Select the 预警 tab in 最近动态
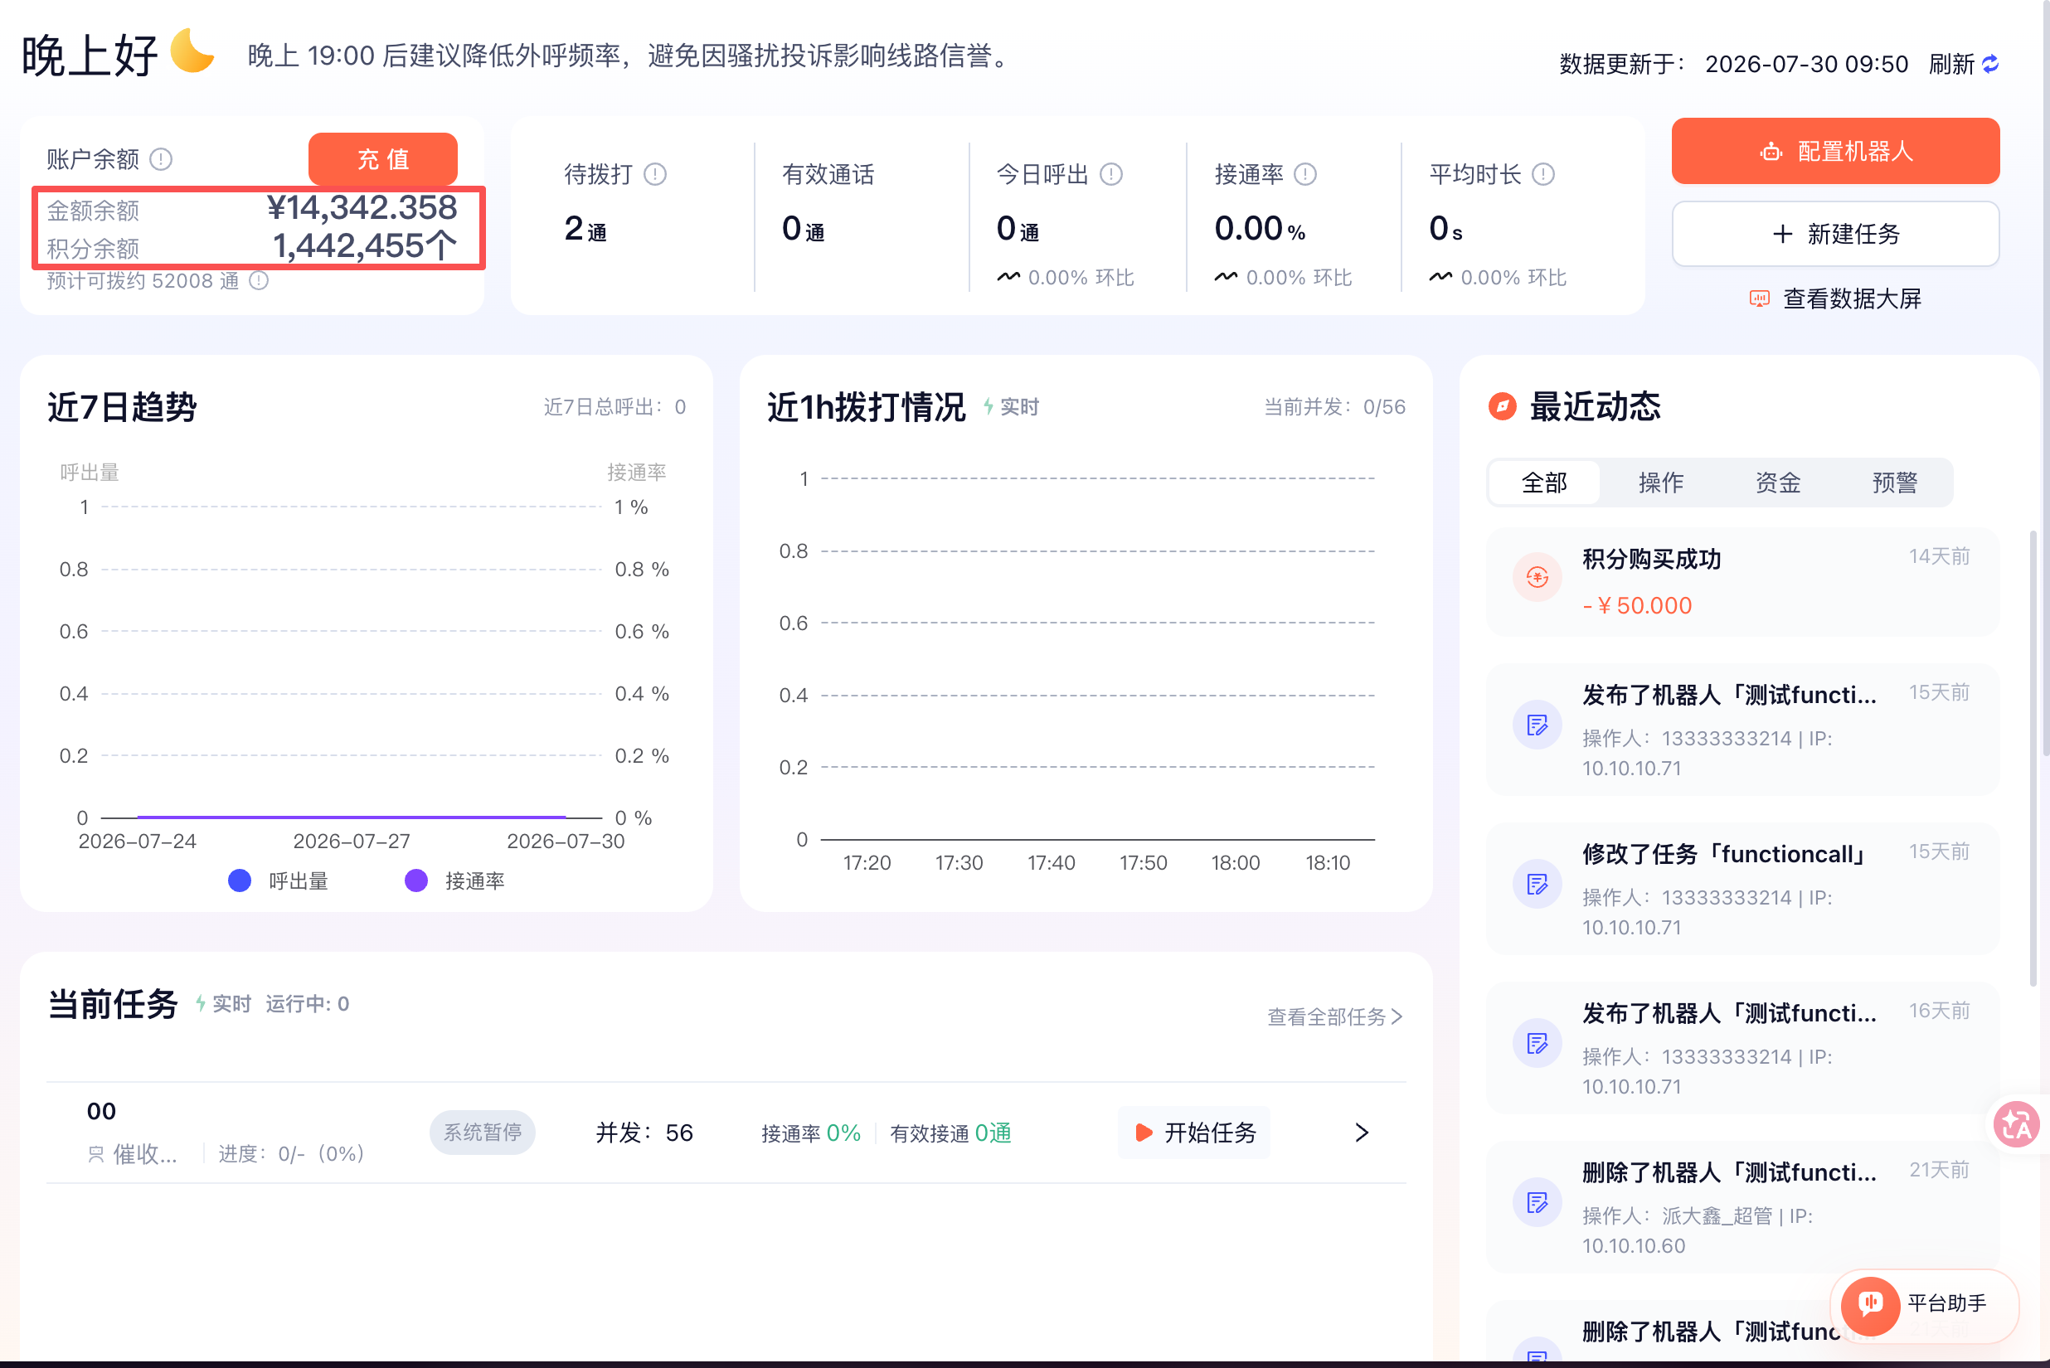 (1895, 483)
